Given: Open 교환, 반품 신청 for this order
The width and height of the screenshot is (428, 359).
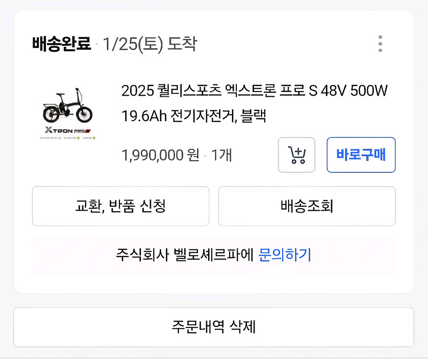Looking at the screenshot, I should 120,206.
